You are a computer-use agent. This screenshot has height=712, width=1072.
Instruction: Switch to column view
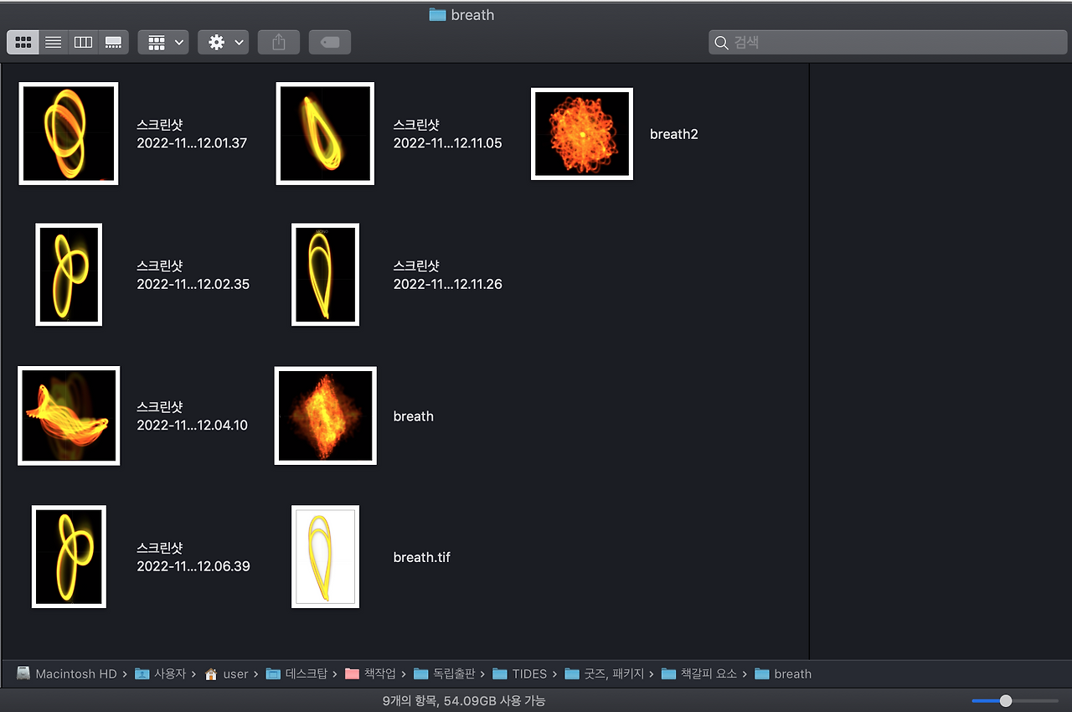click(x=83, y=42)
